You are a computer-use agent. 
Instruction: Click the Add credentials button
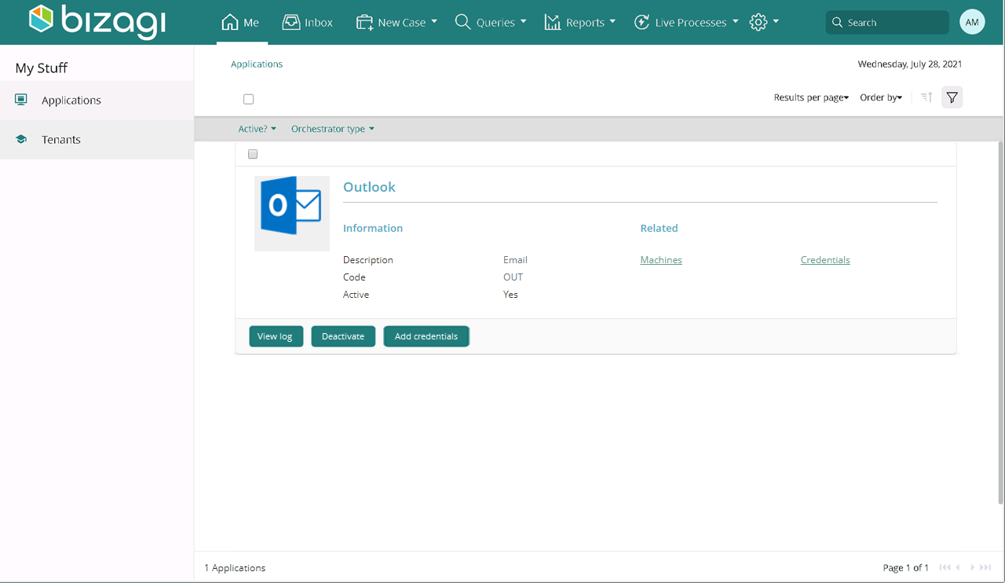coord(426,336)
